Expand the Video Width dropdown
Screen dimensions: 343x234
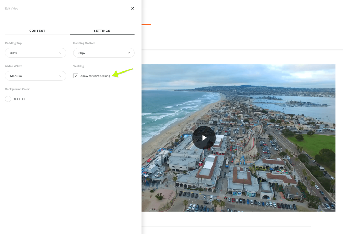point(35,76)
